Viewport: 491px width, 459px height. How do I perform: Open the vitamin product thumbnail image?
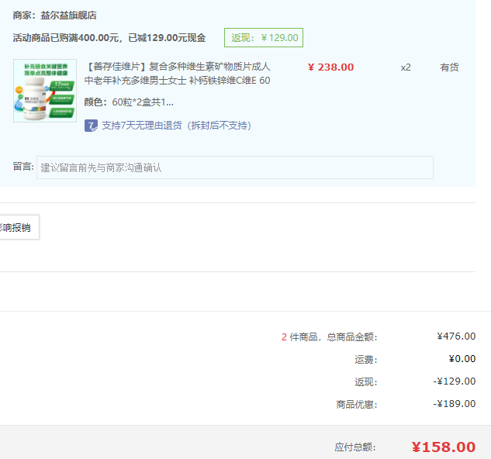click(x=45, y=91)
